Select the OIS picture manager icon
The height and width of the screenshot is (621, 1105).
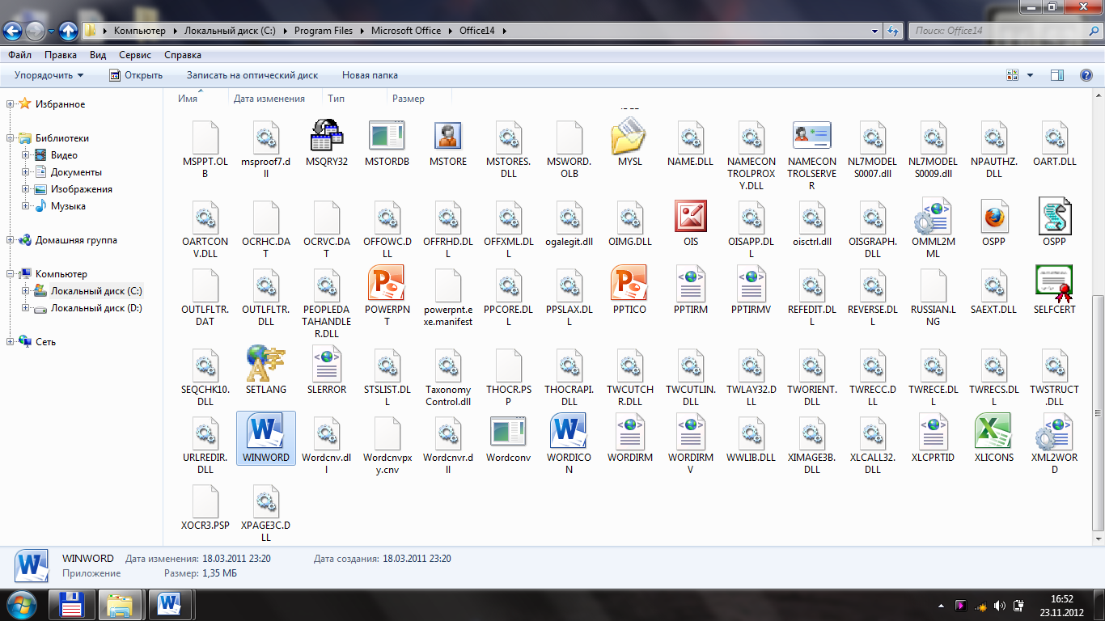coord(690,217)
